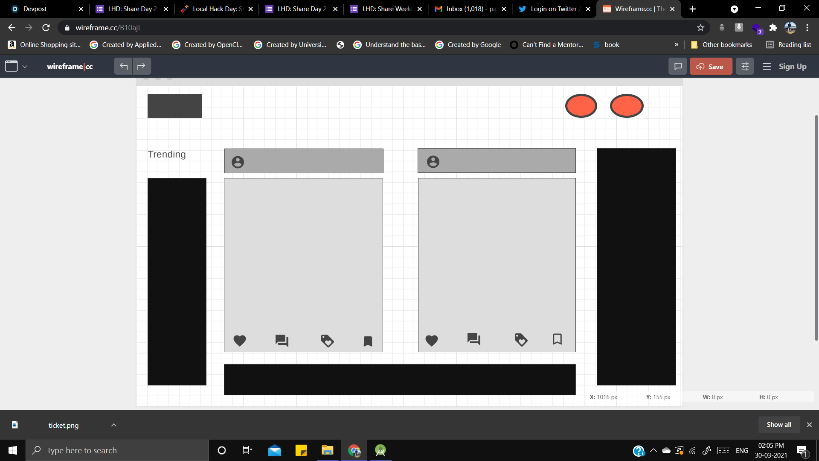This screenshot has height=461, width=819.
Task: Click the comments icon on second post card
Action: [x=473, y=339]
